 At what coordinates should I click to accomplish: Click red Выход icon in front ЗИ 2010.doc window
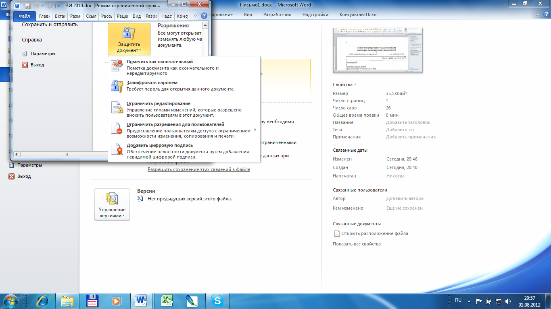tap(25, 65)
